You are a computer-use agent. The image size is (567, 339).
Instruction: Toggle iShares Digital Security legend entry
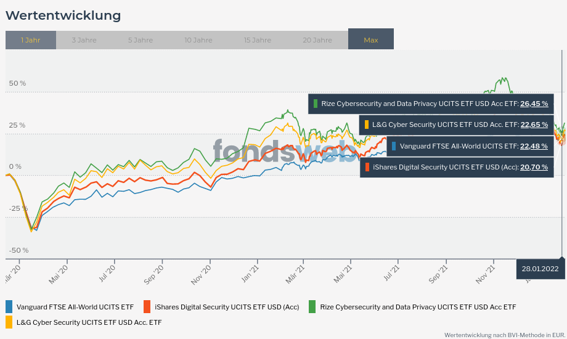[x=226, y=307]
